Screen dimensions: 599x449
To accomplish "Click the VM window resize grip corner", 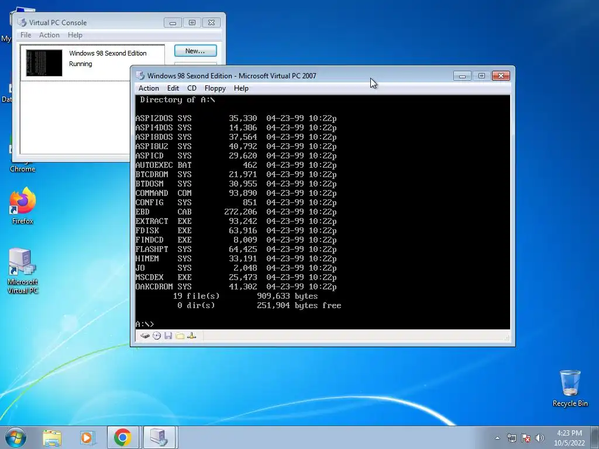I will coord(507,338).
